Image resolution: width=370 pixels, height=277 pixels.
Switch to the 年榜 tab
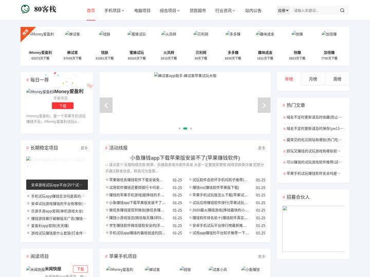click(289, 79)
